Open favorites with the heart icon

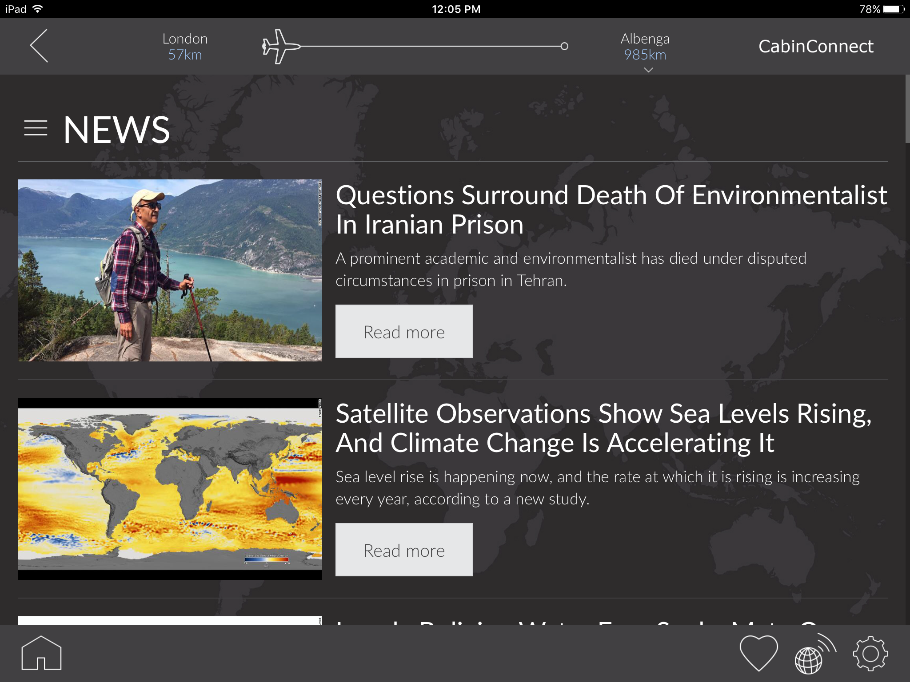(758, 653)
